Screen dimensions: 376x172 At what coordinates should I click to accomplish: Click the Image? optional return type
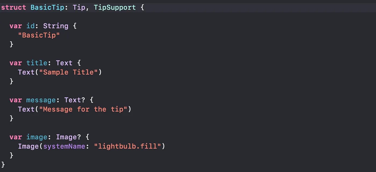[68, 137]
